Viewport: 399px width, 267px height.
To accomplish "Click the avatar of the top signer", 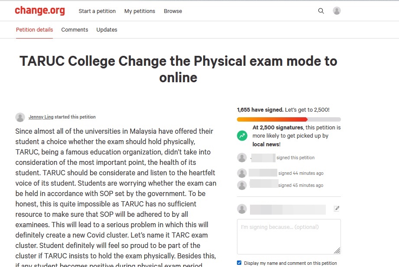I will pyautogui.click(x=242, y=158).
